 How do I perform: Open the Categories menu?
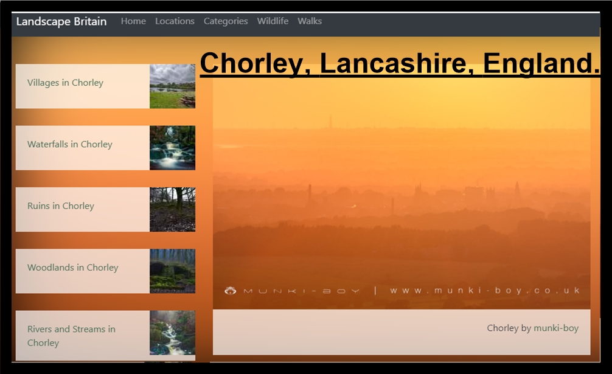[x=226, y=21]
